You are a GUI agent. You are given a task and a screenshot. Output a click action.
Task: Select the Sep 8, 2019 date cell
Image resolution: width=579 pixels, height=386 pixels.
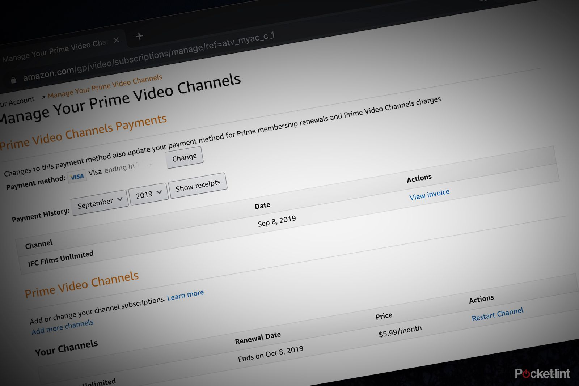click(277, 221)
